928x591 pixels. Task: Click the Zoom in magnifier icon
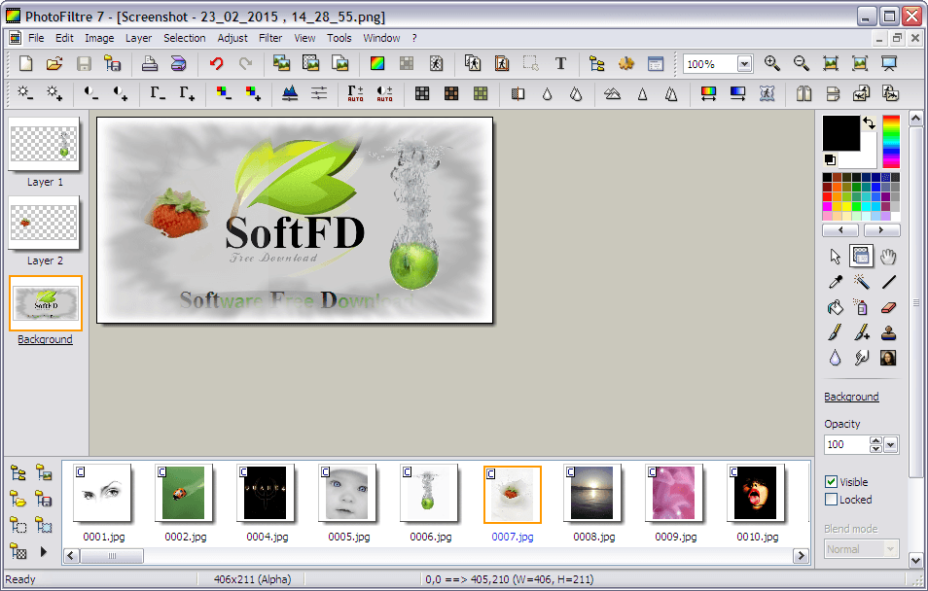771,63
